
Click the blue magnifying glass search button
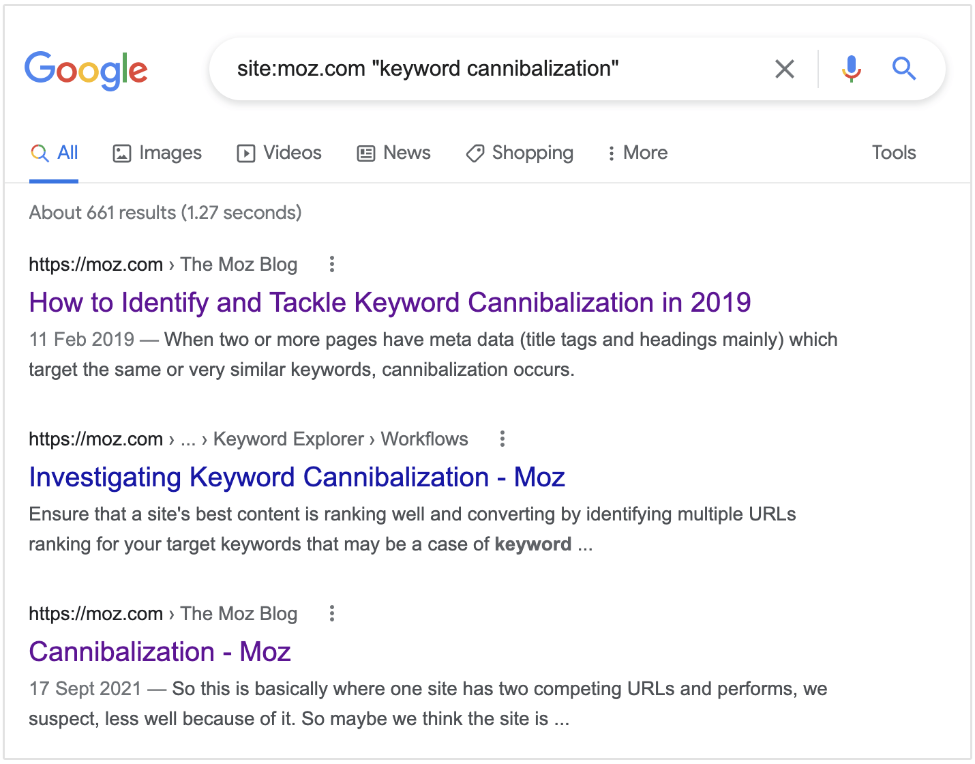click(903, 69)
